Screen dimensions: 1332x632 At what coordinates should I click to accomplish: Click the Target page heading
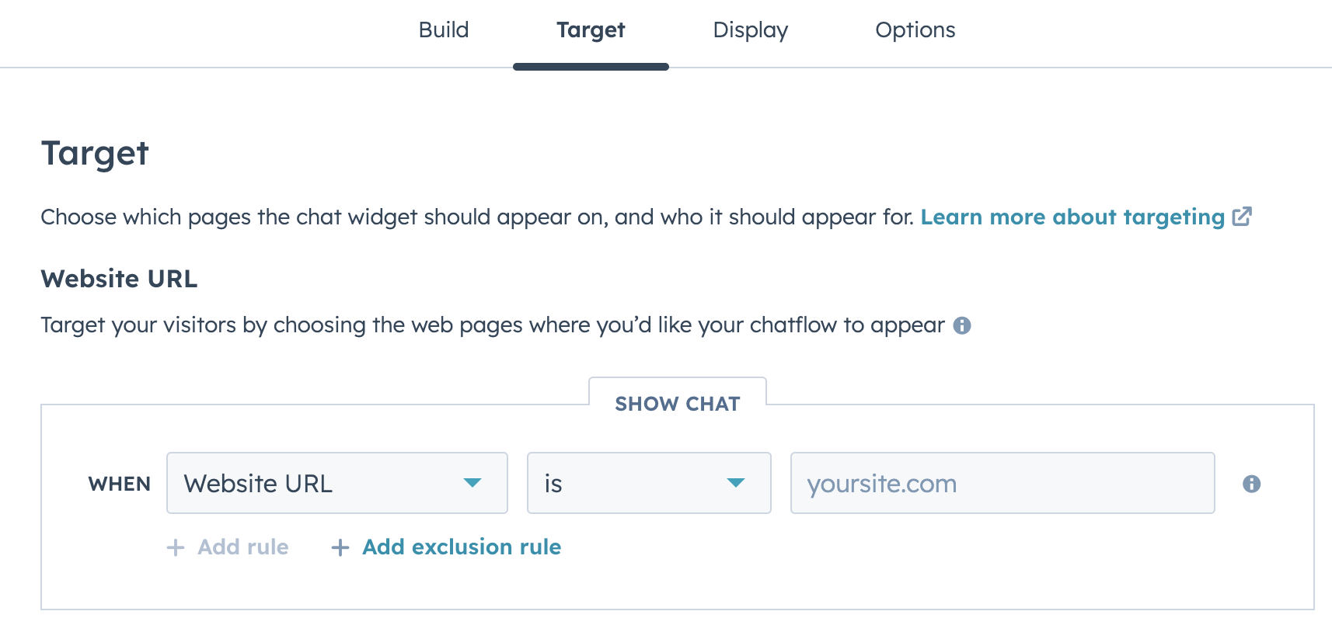click(95, 153)
